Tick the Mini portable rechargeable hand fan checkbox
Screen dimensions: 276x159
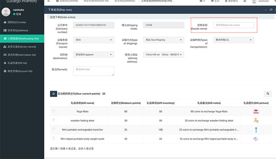click(53, 129)
